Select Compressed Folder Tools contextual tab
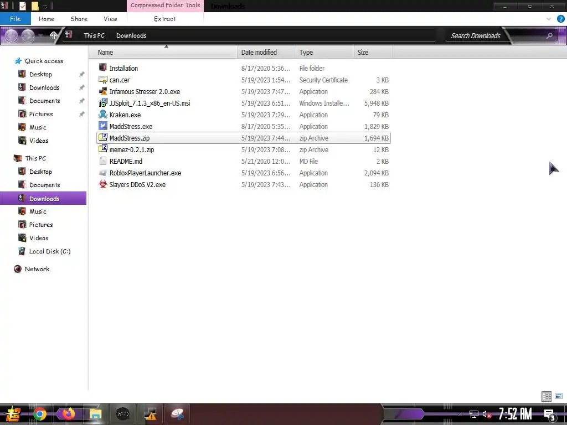The height and width of the screenshot is (425, 567). click(x=165, y=6)
